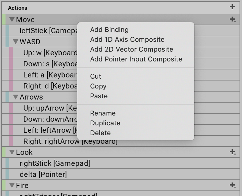Collapse the Arrows composite foldout
The height and width of the screenshot is (196, 242).
point(16,97)
